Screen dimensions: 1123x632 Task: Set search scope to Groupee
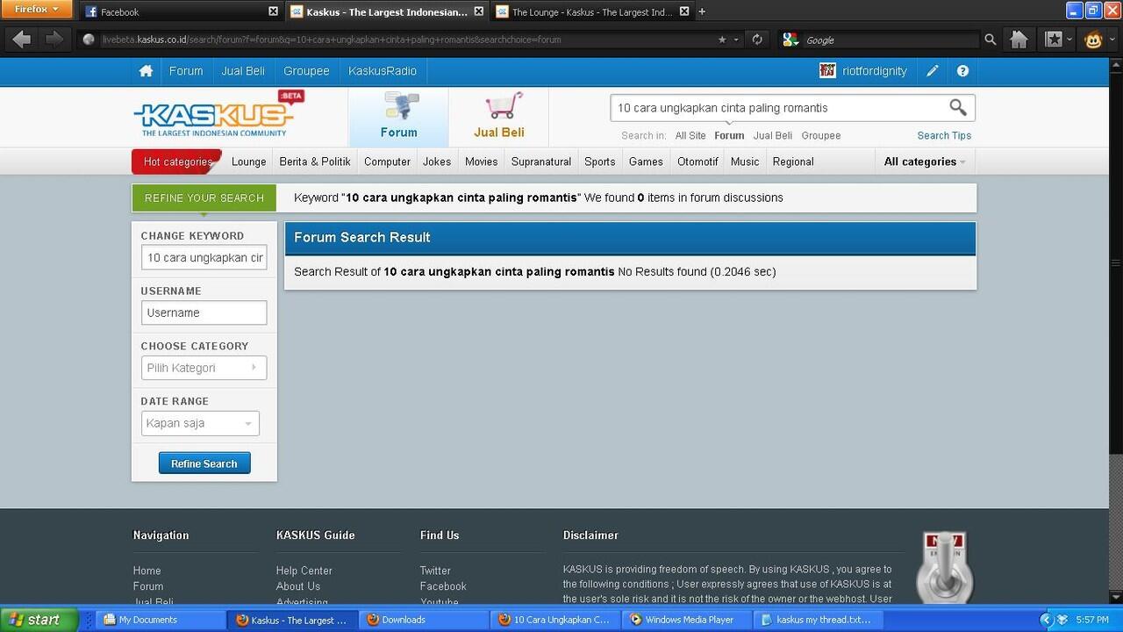[x=821, y=136]
